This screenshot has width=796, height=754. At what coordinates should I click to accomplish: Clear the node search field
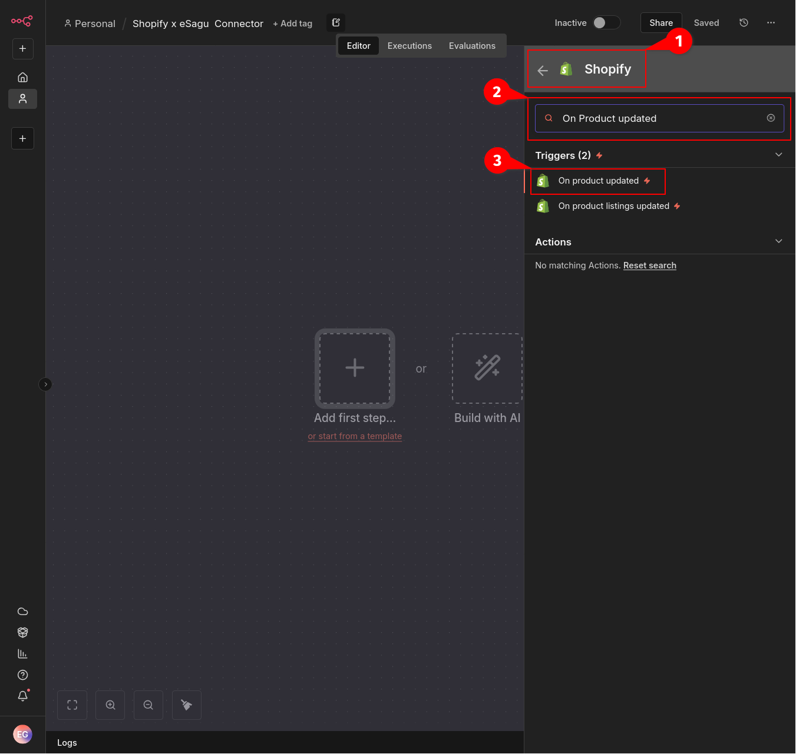click(x=771, y=118)
